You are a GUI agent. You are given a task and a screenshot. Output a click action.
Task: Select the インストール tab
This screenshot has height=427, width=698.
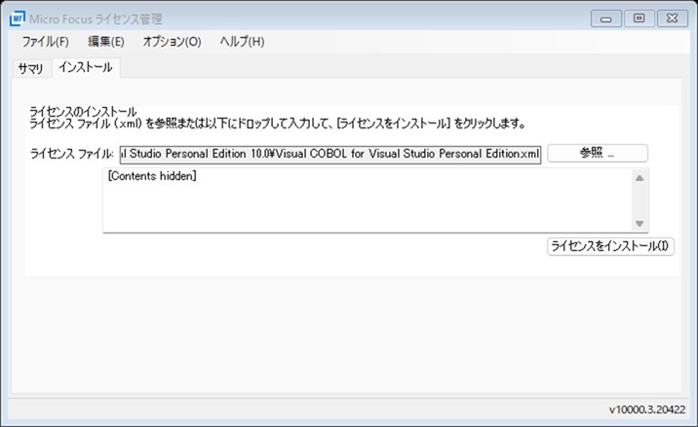point(86,67)
